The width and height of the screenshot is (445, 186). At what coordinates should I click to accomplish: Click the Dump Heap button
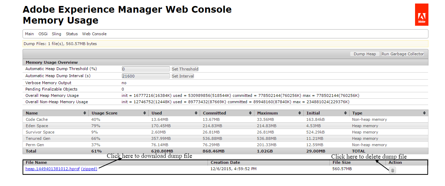365,54
